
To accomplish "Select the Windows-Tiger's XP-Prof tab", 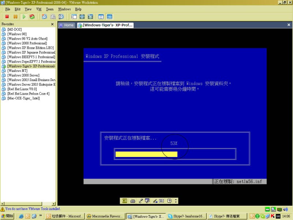I will tap(105, 25).
